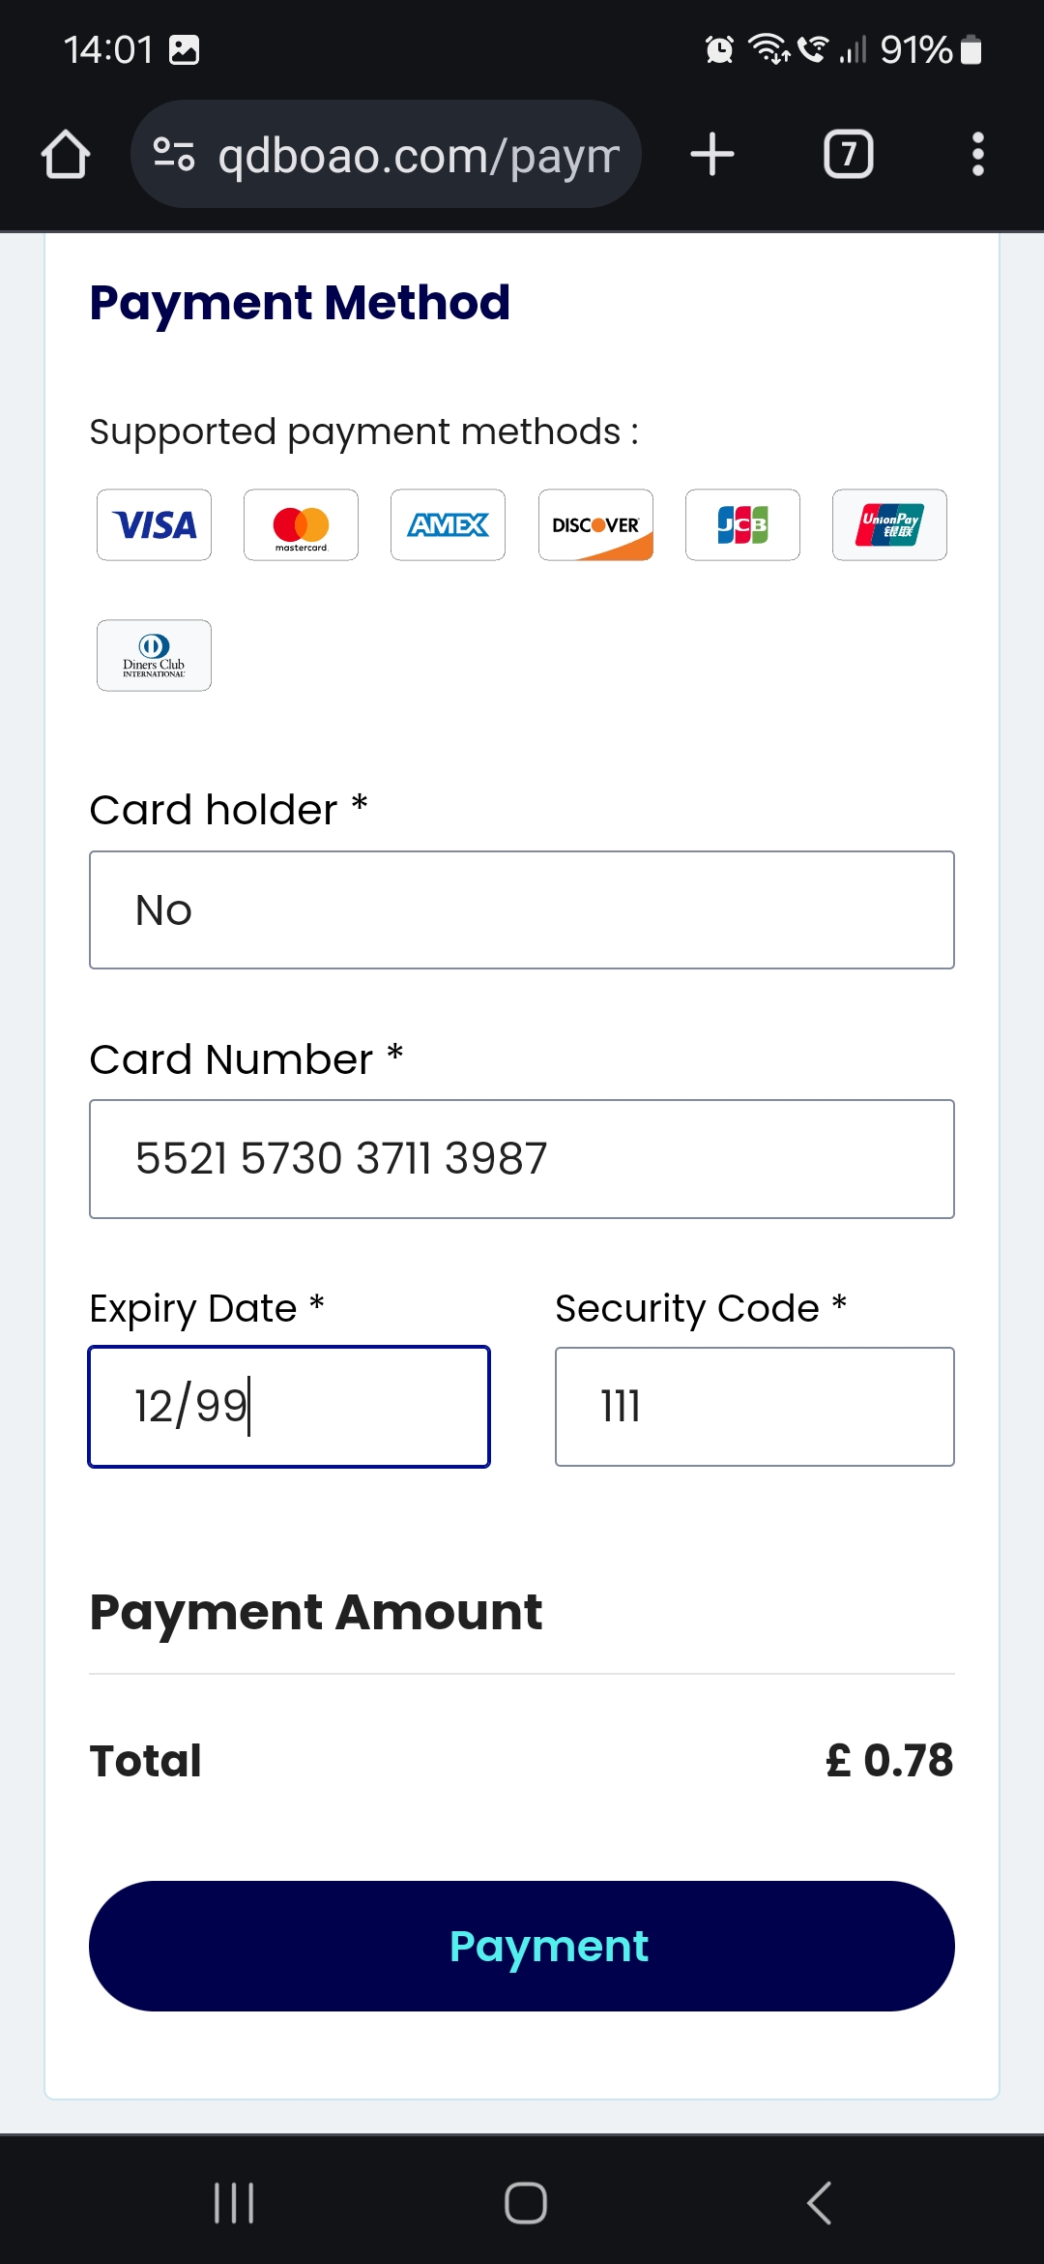
Task: Tap the JCB card logo
Action: pyautogui.click(x=742, y=525)
